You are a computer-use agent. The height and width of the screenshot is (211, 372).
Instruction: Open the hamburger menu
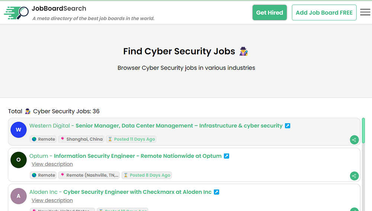tap(365, 12)
